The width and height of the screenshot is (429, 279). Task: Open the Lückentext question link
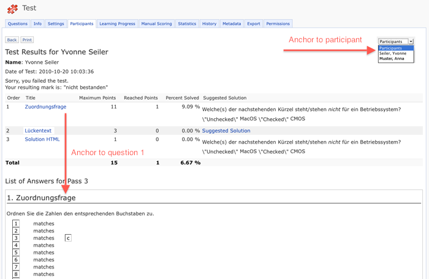38,131
